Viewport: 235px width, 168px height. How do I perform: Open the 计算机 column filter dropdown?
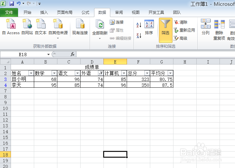[124, 73]
